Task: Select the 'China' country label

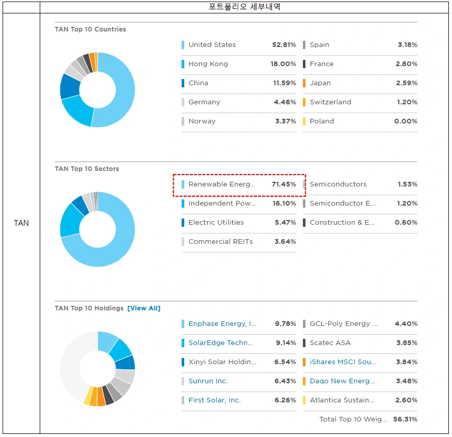Action: pyautogui.click(x=198, y=83)
